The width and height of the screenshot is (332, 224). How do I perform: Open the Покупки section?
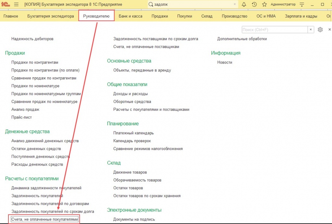point(184,16)
